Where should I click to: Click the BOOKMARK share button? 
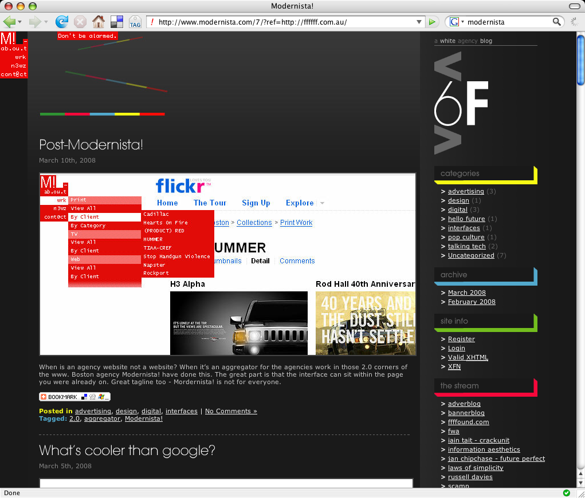click(x=74, y=397)
